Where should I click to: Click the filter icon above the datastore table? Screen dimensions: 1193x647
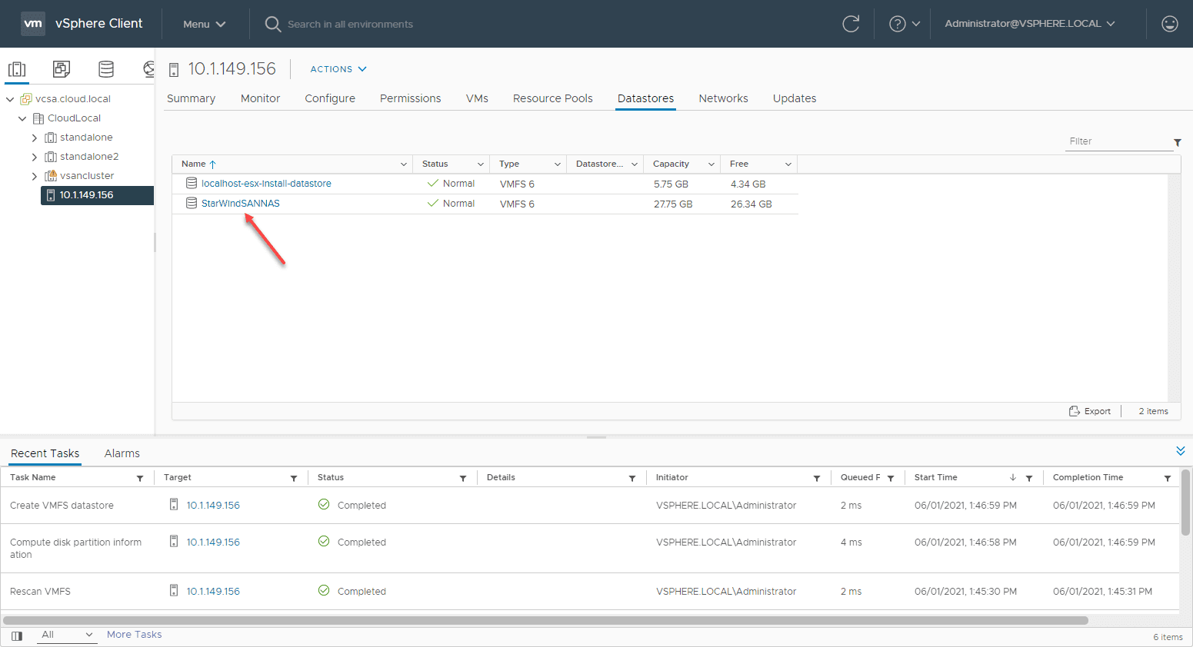(x=1178, y=141)
